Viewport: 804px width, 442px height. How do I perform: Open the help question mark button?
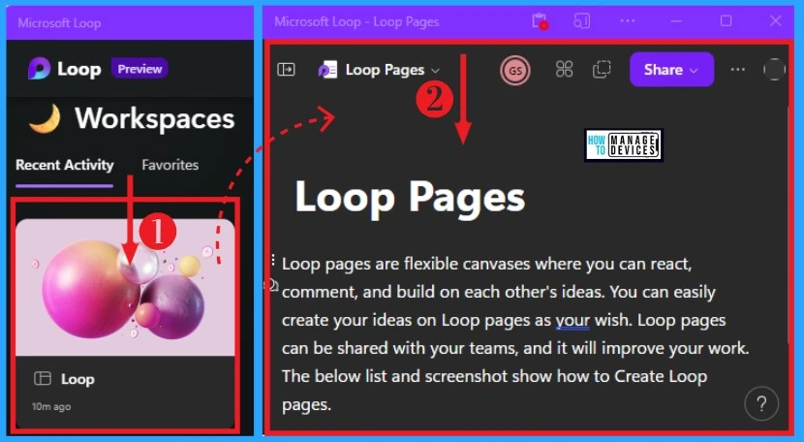761,404
